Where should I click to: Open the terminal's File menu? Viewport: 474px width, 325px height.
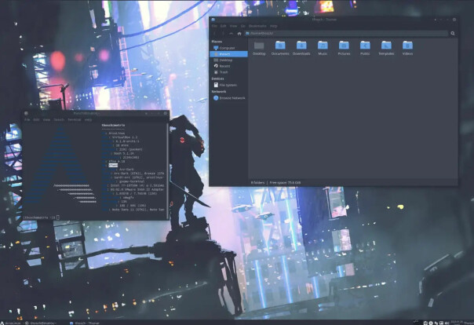coord(27,120)
